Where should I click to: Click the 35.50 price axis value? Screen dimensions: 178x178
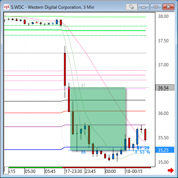163,138
